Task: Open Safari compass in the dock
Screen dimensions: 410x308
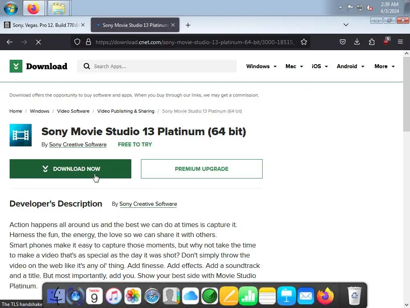Action: coord(152,296)
